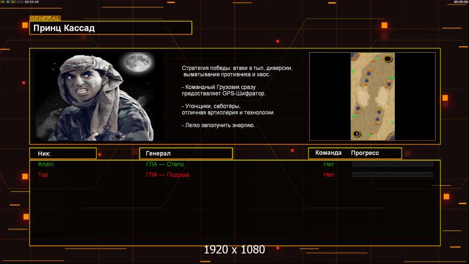The image size is (469, 264).
Task: Click the empty black start position on the minimap
Action: coord(388,59)
